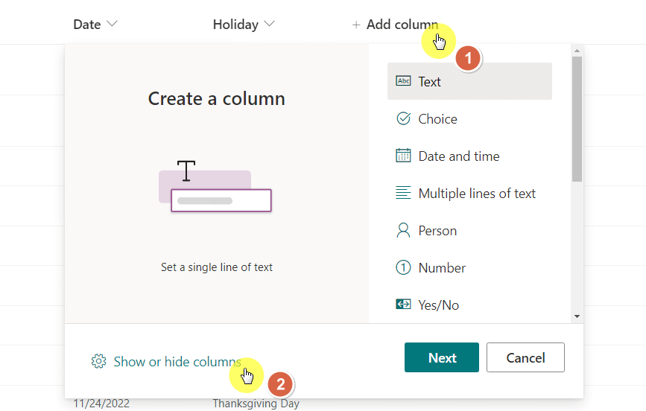Click the Choice checkmark icon

(403, 118)
